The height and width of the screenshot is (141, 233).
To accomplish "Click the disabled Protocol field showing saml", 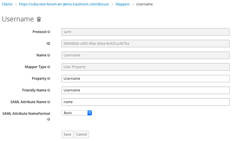I will click(x=146, y=32).
